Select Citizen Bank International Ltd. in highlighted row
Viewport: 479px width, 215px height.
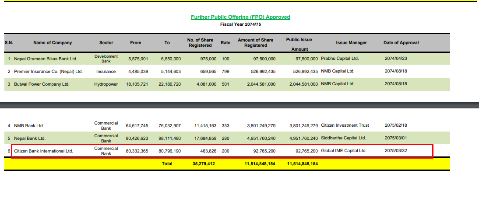pyautogui.click(x=43, y=151)
